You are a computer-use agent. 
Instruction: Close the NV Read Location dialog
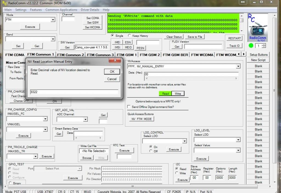point(115,60)
